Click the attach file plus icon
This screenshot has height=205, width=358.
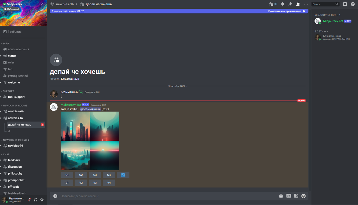pyautogui.click(x=55, y=196)
